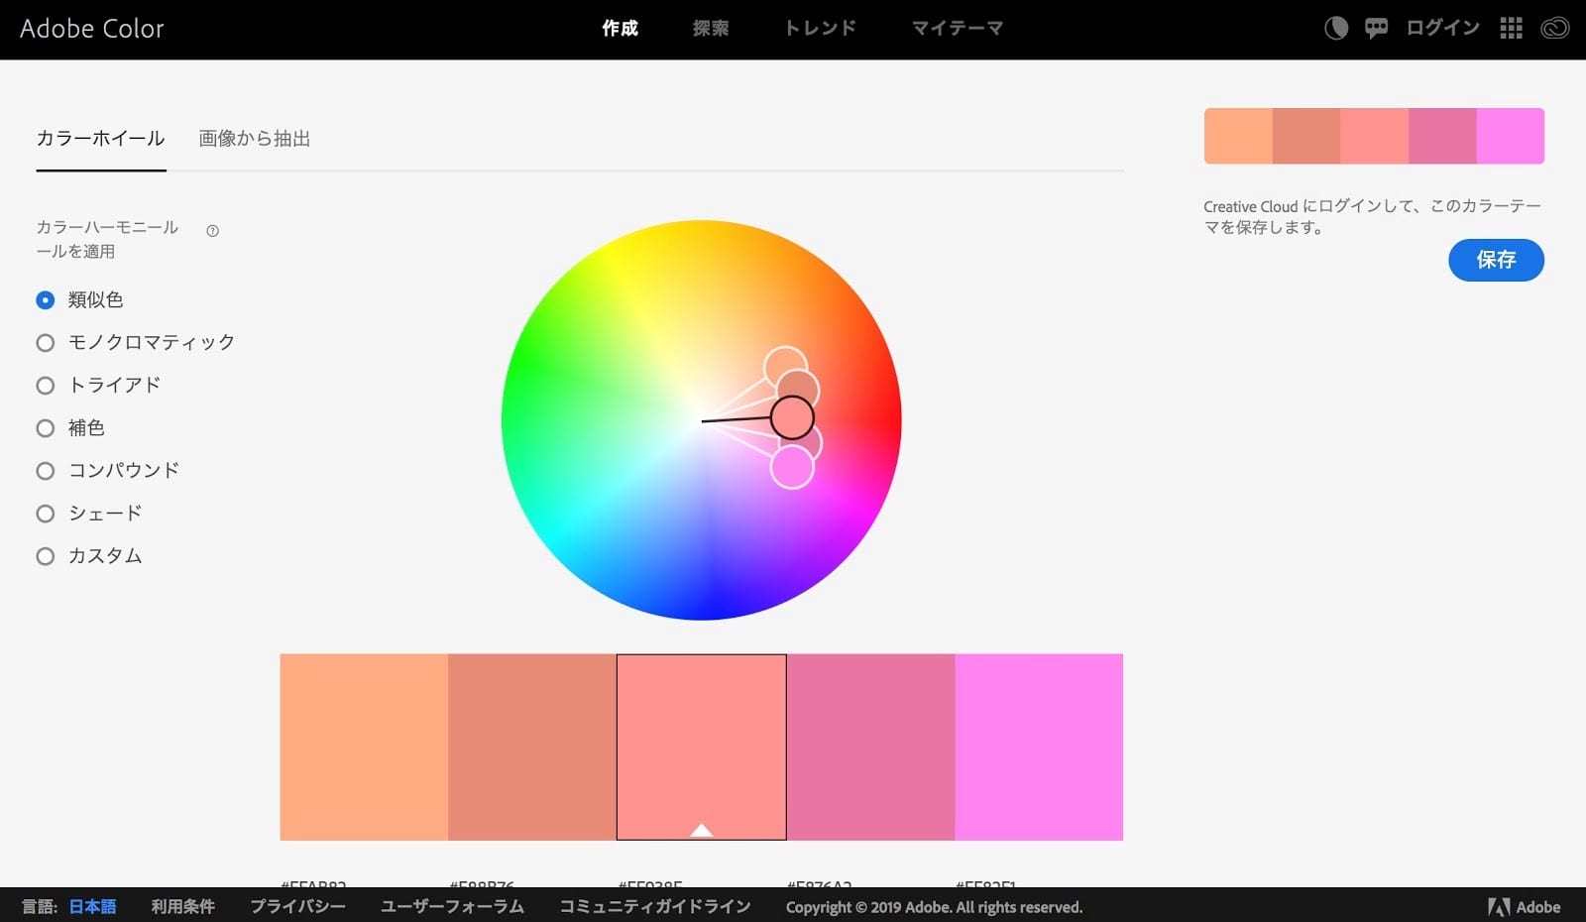The image size is (1586, 922).
Task: Toggle the dark/light theme moon icon
Action: click(1336, 29)
